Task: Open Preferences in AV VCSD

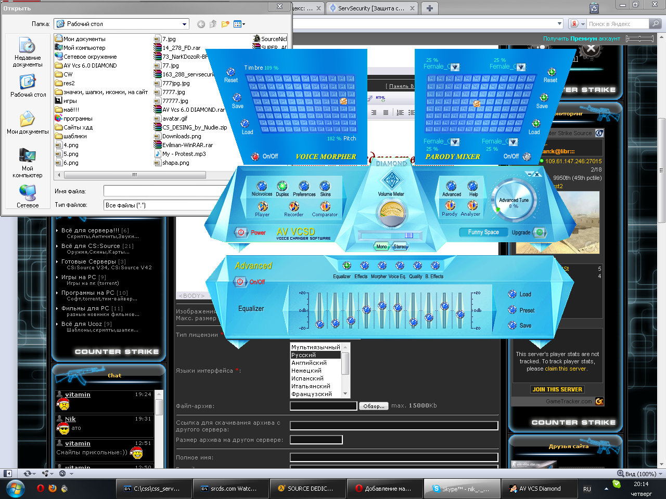Action: (304, 187)
